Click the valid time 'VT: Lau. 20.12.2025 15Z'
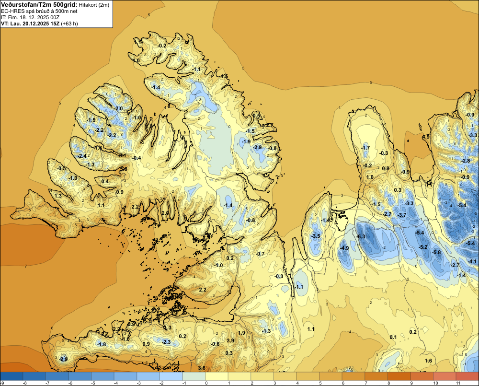 [30, 23]
